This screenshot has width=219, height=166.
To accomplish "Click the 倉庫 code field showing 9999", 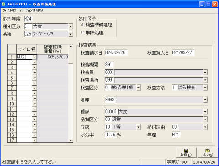I will click(110, 100).
